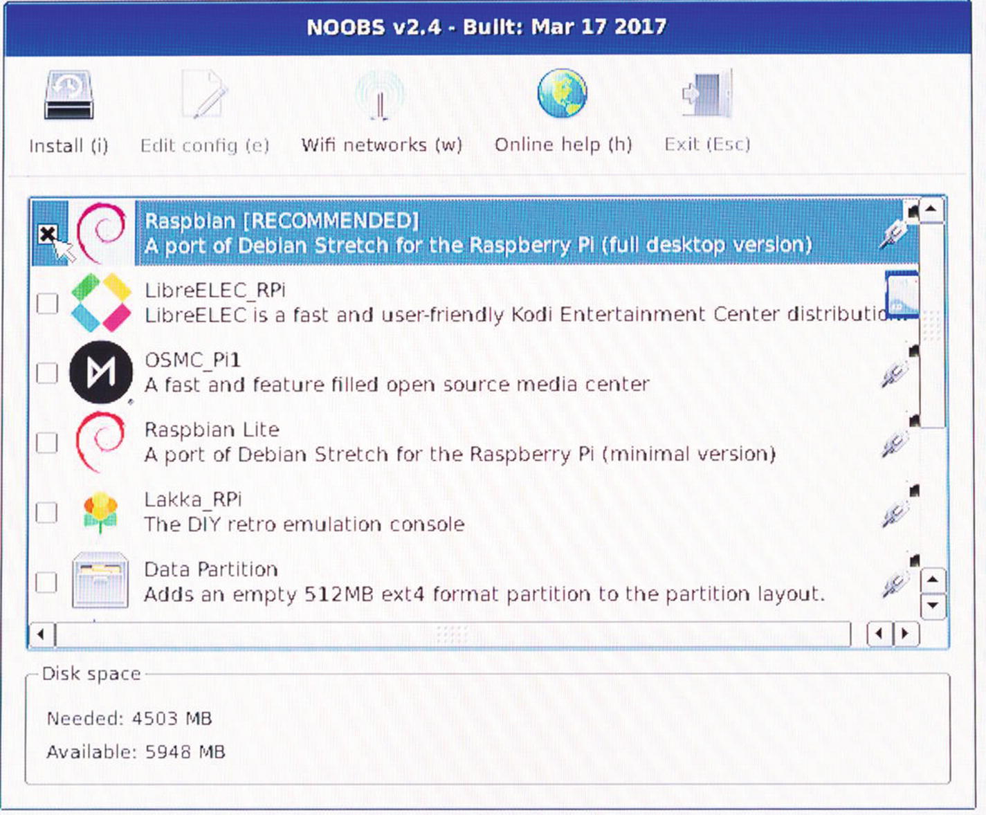986x815 pixels.
Task: Click the 'Needed: 4503 MB' text
Action: (x=129, y=719)
